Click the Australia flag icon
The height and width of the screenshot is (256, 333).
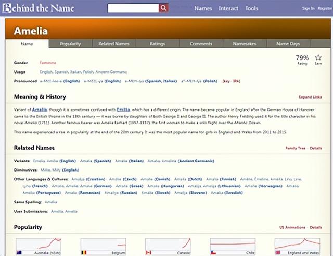(19, 253)
